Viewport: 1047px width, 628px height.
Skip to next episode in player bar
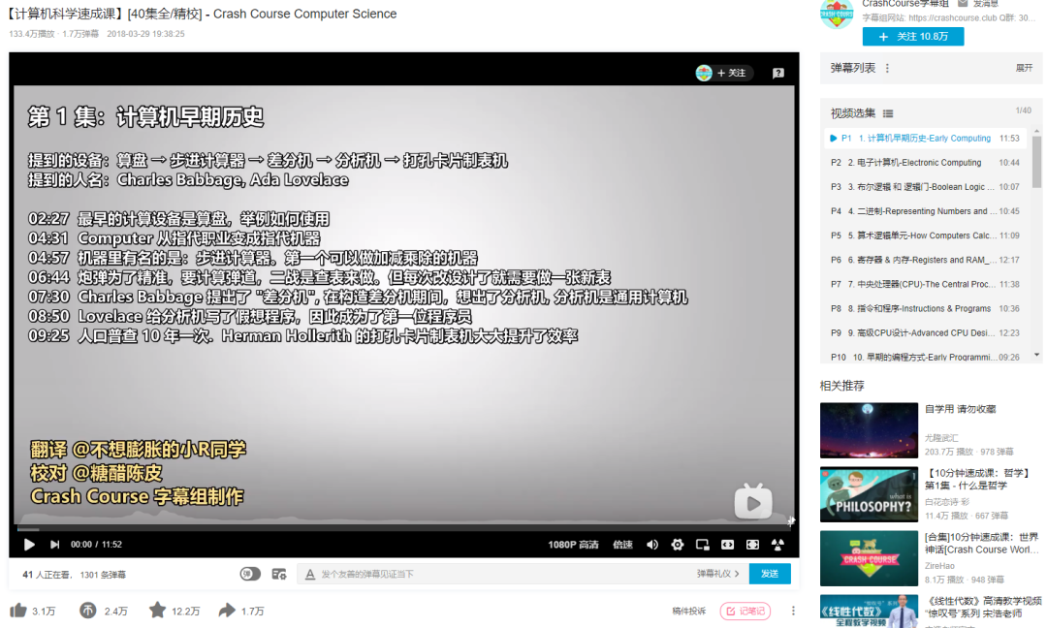(54, 545)
